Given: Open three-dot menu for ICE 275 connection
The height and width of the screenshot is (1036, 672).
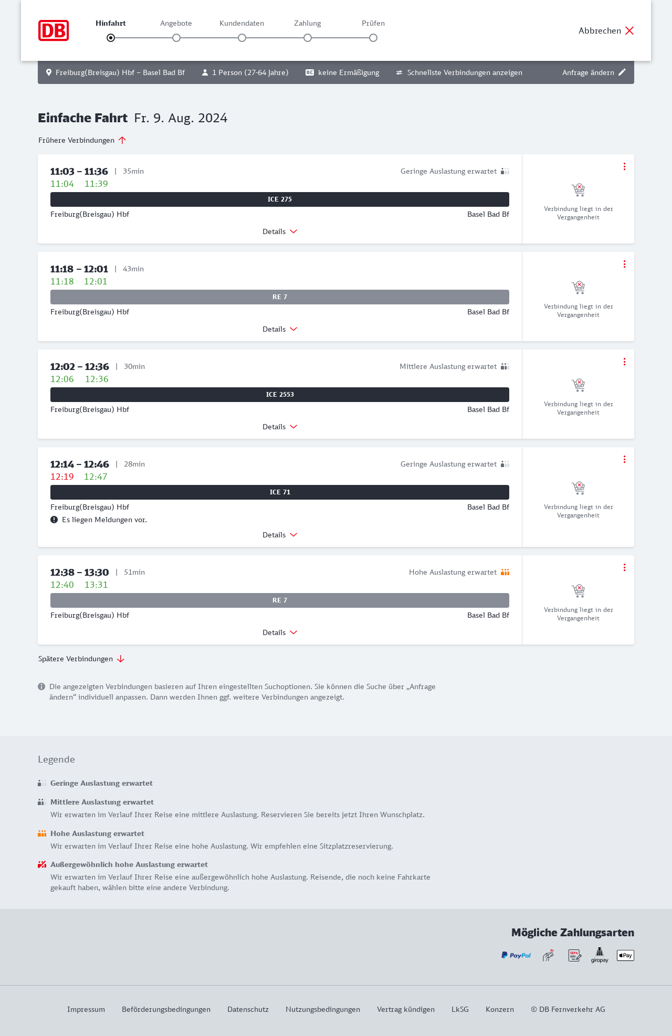Looking at the screenshot, I should tap(624, 166).
